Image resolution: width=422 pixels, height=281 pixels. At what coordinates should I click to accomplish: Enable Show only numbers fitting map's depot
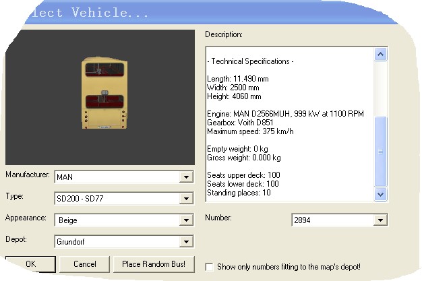point(209,267)
